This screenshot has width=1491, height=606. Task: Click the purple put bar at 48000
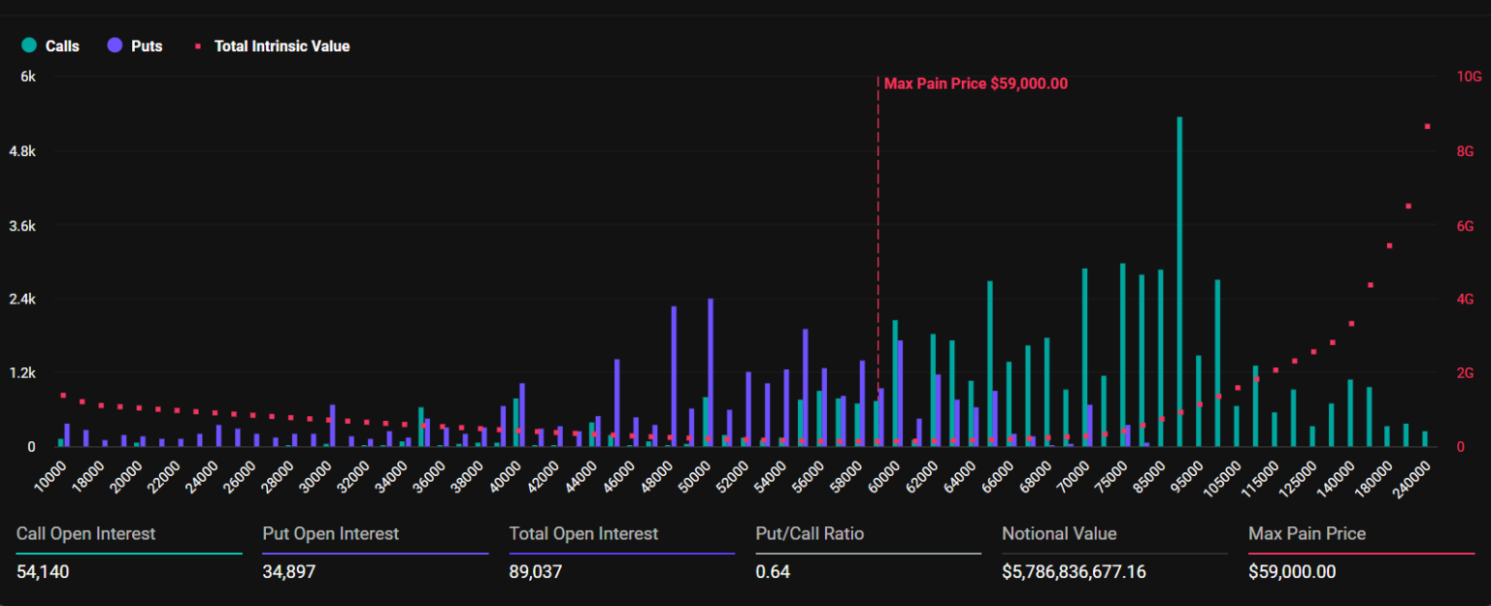pyautogui.click(x=674, y=376)
